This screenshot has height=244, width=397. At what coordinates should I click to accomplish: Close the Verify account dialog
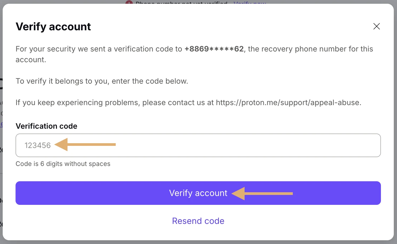click(376, 26)
